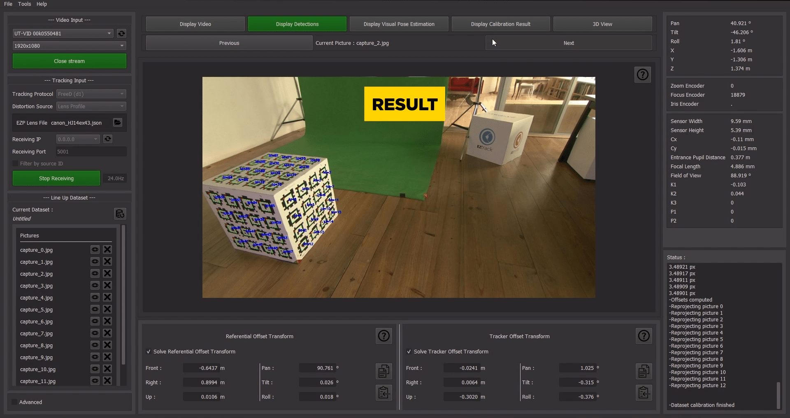Screen dimensions: 790x418
Task: Refresh the Receiving IP list
Action: (108, 139)
